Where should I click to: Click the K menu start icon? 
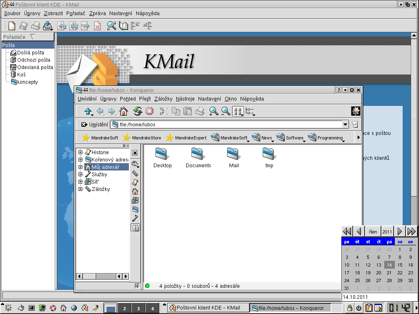coord(8,308)
